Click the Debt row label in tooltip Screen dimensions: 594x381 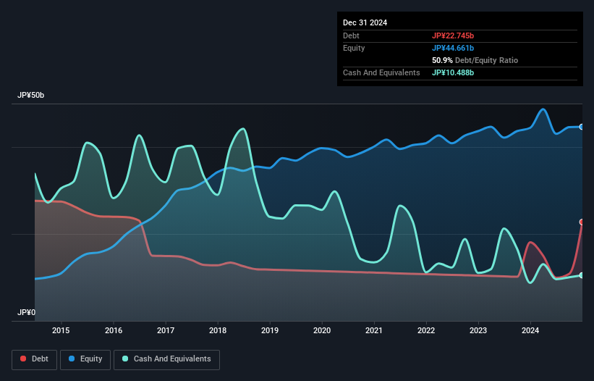tap(351, 35)
